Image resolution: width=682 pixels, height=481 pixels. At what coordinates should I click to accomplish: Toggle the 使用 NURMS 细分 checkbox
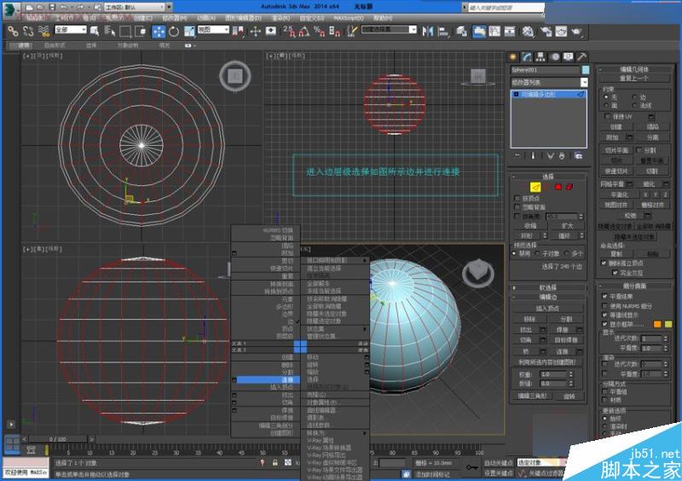point(604,305)
